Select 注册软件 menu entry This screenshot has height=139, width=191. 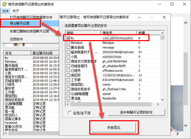(x=16, y=39)
